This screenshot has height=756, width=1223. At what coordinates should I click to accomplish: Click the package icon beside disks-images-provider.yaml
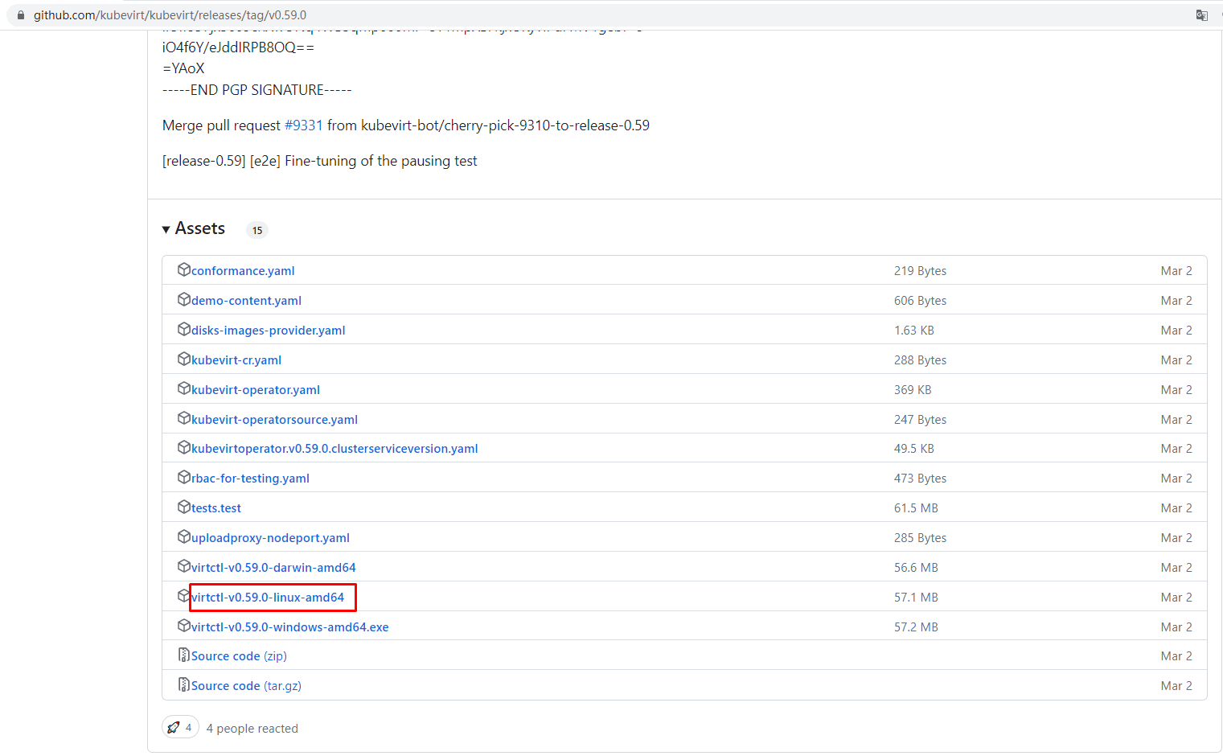click(184, 329)
